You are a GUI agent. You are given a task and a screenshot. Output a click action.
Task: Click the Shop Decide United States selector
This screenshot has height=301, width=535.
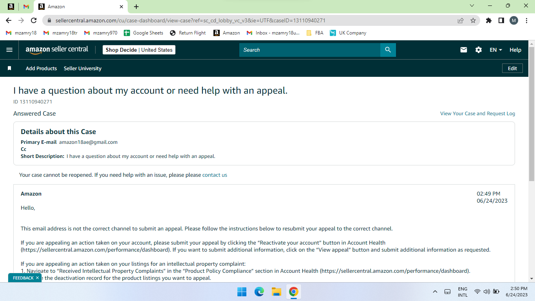click(139, 50)
